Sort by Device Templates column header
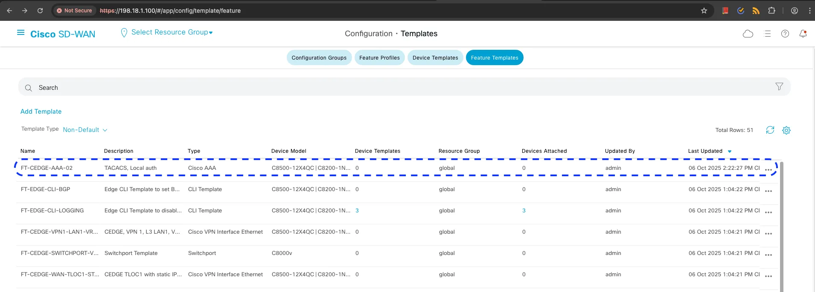Screen dimensions: 815x292 point(378,151)
